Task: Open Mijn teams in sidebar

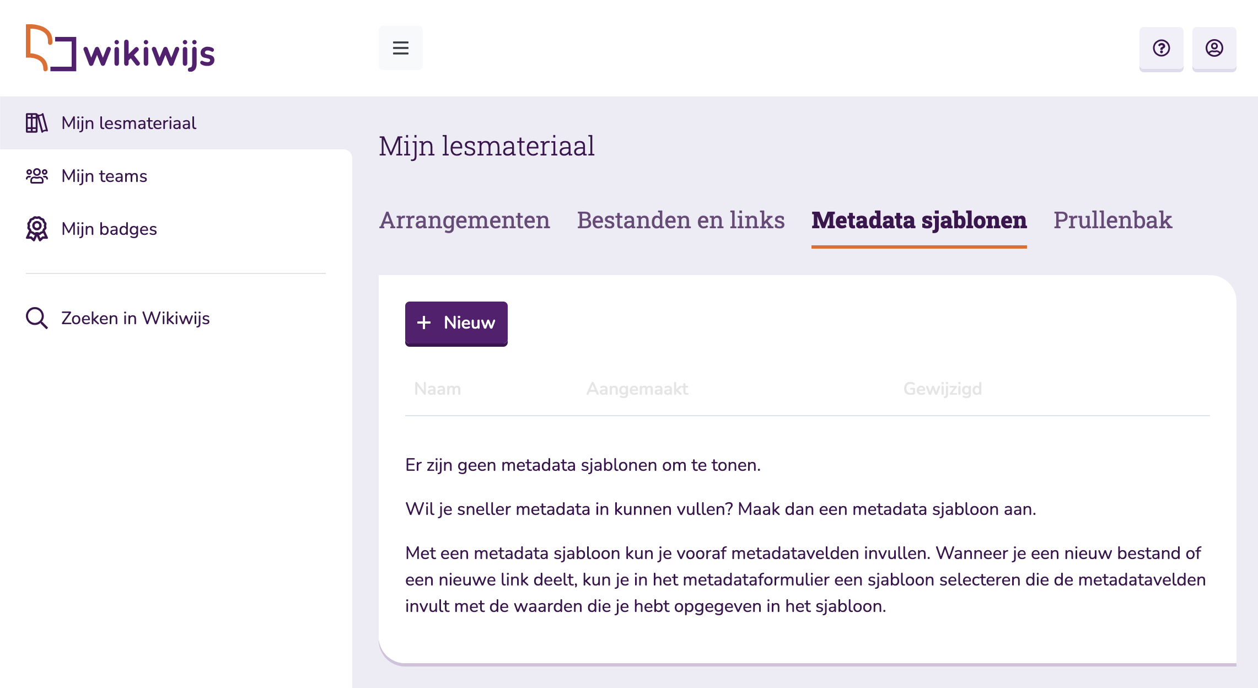Action: coord(104,176)
